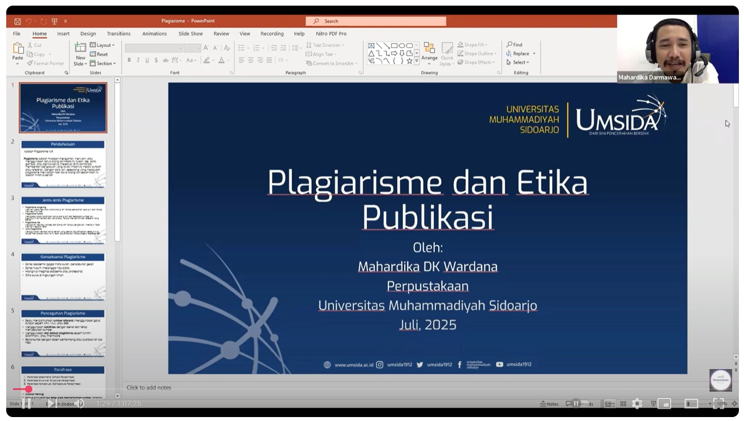This screenshot has height=421, width=744.
Task: Click the Decrease Font Size icon
Action: pos(215,48)
